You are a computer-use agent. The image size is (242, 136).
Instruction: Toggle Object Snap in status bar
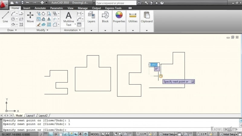[x=60, y=134]
